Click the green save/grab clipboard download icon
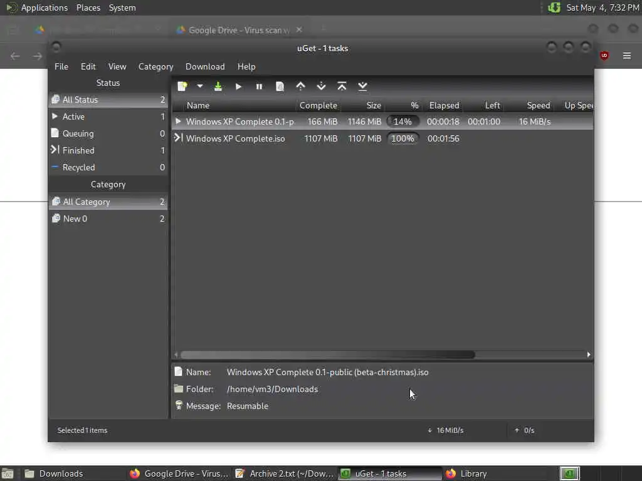Viewport: 642px width, 481px height. [x=218, y=86]
